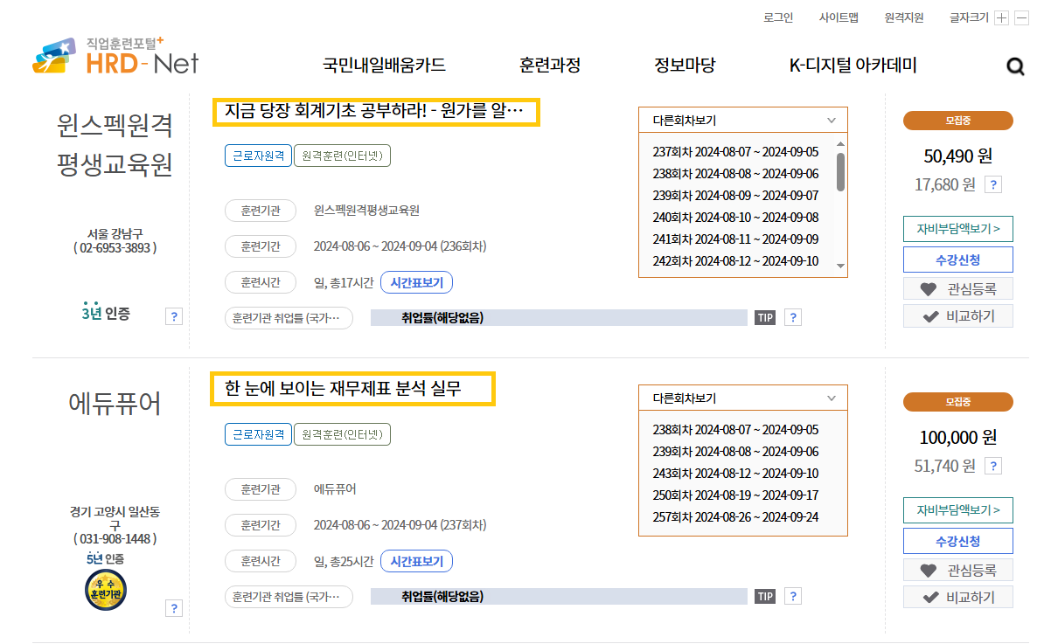Viewport: 1044px width, 644px height.
Task: Open the TIP icon in the 에듀퓨어 course
Action: click(x=765, y=597)
